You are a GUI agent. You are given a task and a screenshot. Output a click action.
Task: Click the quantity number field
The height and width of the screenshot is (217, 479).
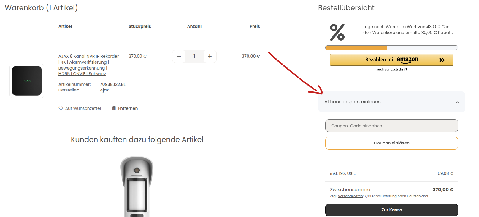194,56
